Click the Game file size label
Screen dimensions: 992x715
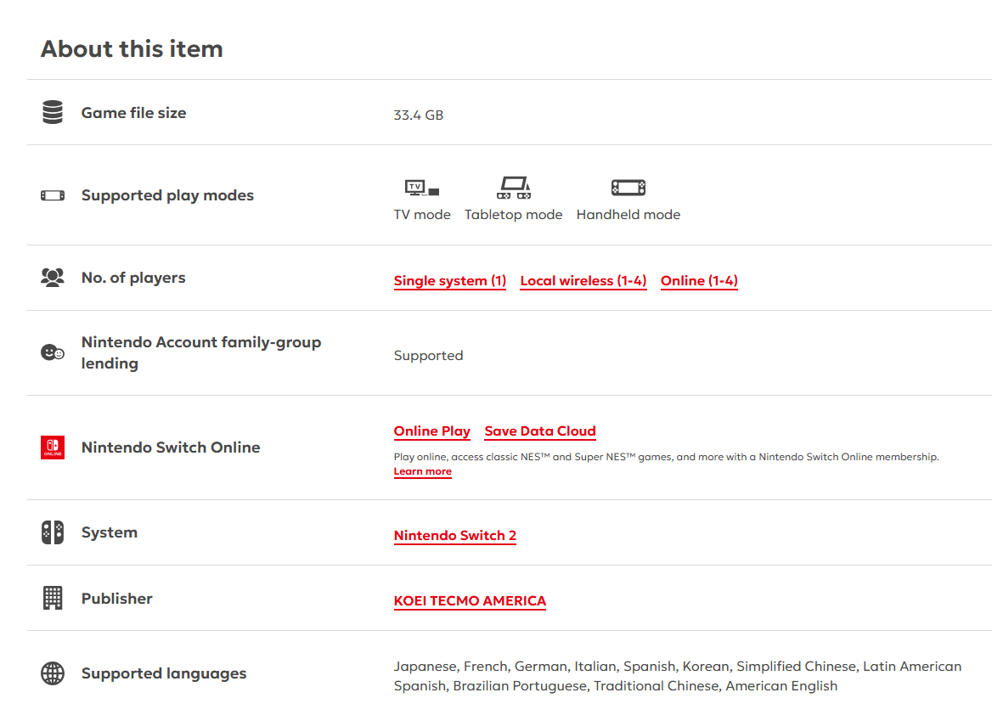(x=133, y=113)
